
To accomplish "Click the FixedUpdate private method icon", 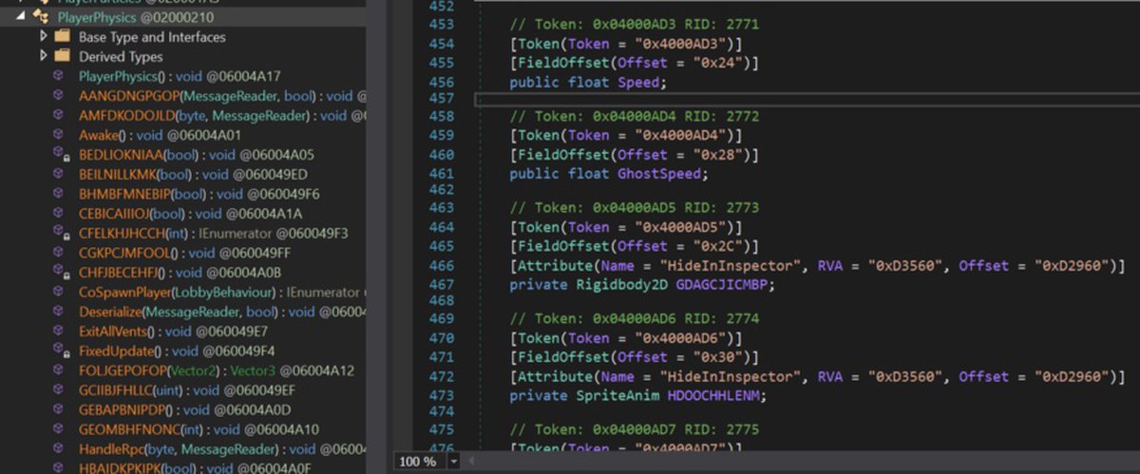I will click(59, 351).
